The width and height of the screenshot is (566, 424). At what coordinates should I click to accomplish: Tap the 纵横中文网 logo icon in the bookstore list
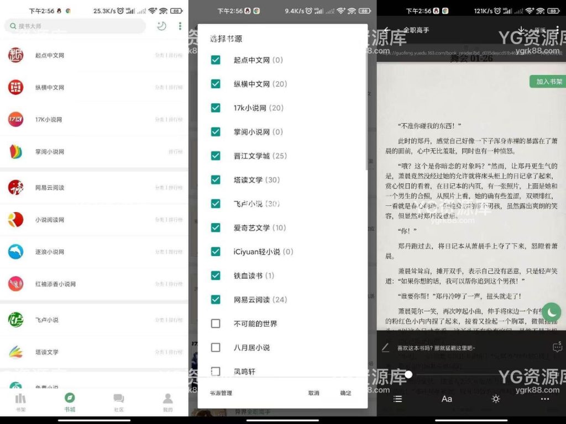pyautogui.click(x=15, y=87)
